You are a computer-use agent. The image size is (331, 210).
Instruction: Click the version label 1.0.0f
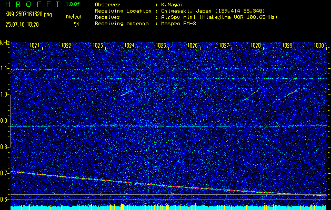[73, 4]
